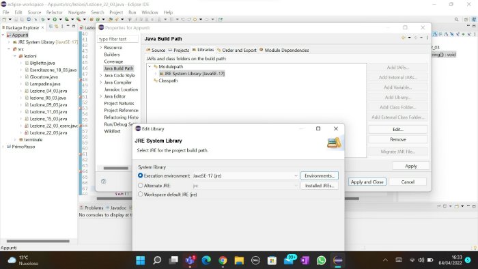
Task: Open Biglietto.java in Package Explorer
Action: [x=42, y=63]
